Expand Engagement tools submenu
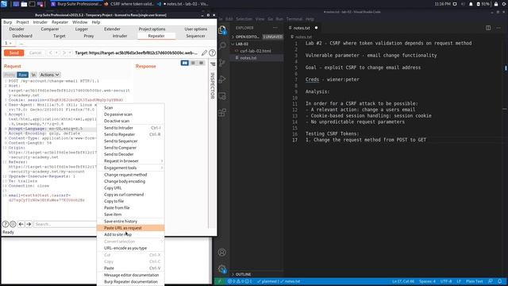The width and height of the screenshot is (508, 286). (130, 168)
